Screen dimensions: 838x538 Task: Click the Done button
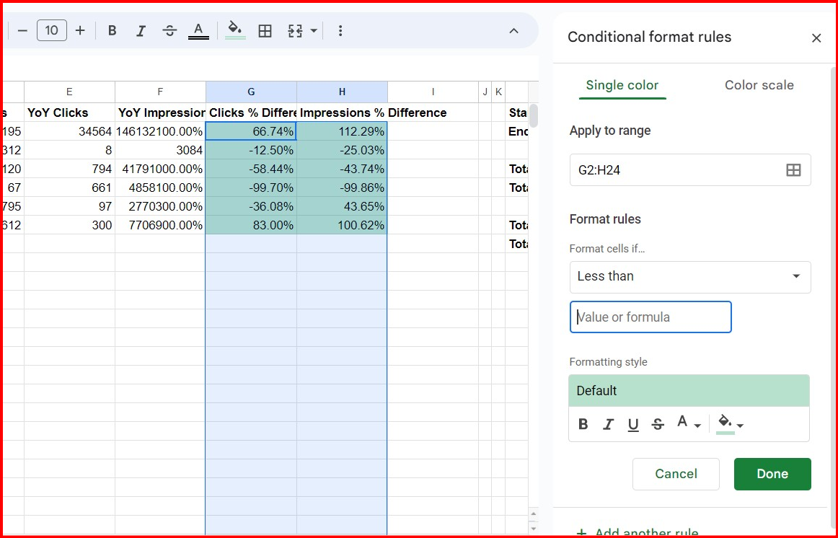pyautogui.click(x=772, y=474)
